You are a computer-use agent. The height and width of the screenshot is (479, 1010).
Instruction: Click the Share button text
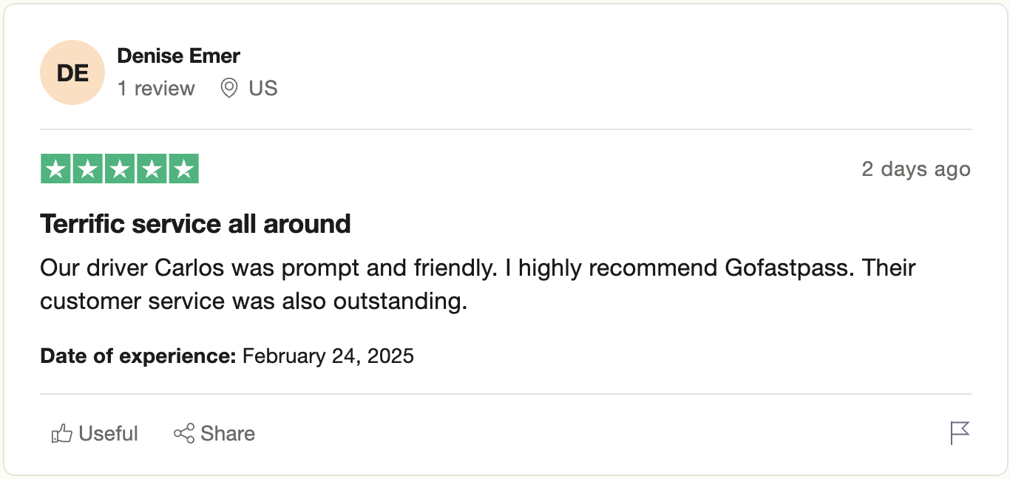pos(228,433)
